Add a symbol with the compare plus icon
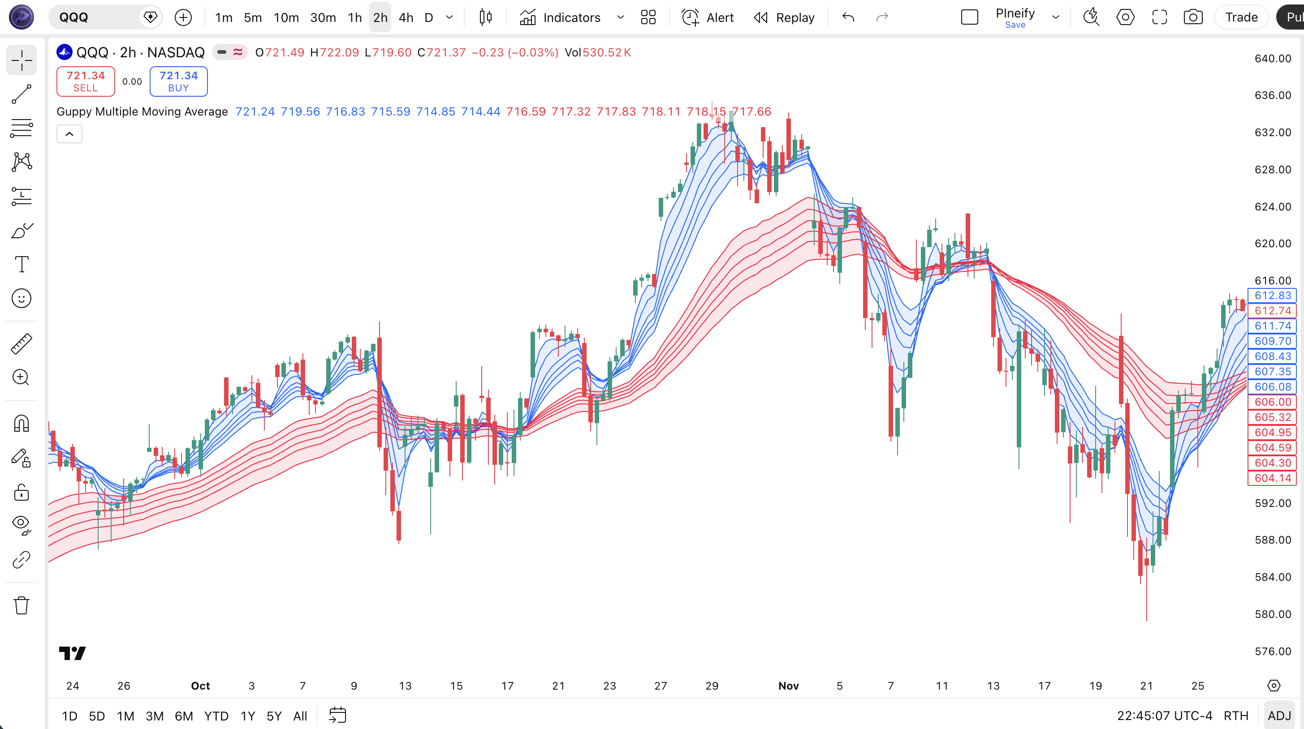1304x729 pixels. pos(183,17)
